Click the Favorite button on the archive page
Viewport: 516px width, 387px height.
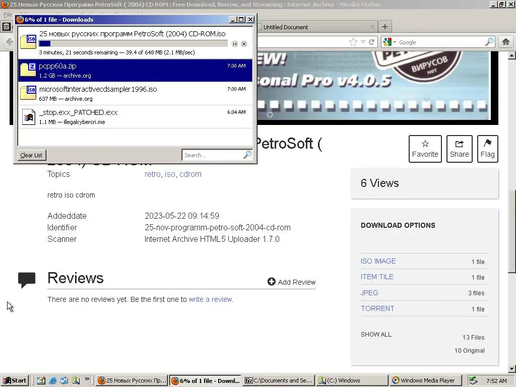coord(425,149)
